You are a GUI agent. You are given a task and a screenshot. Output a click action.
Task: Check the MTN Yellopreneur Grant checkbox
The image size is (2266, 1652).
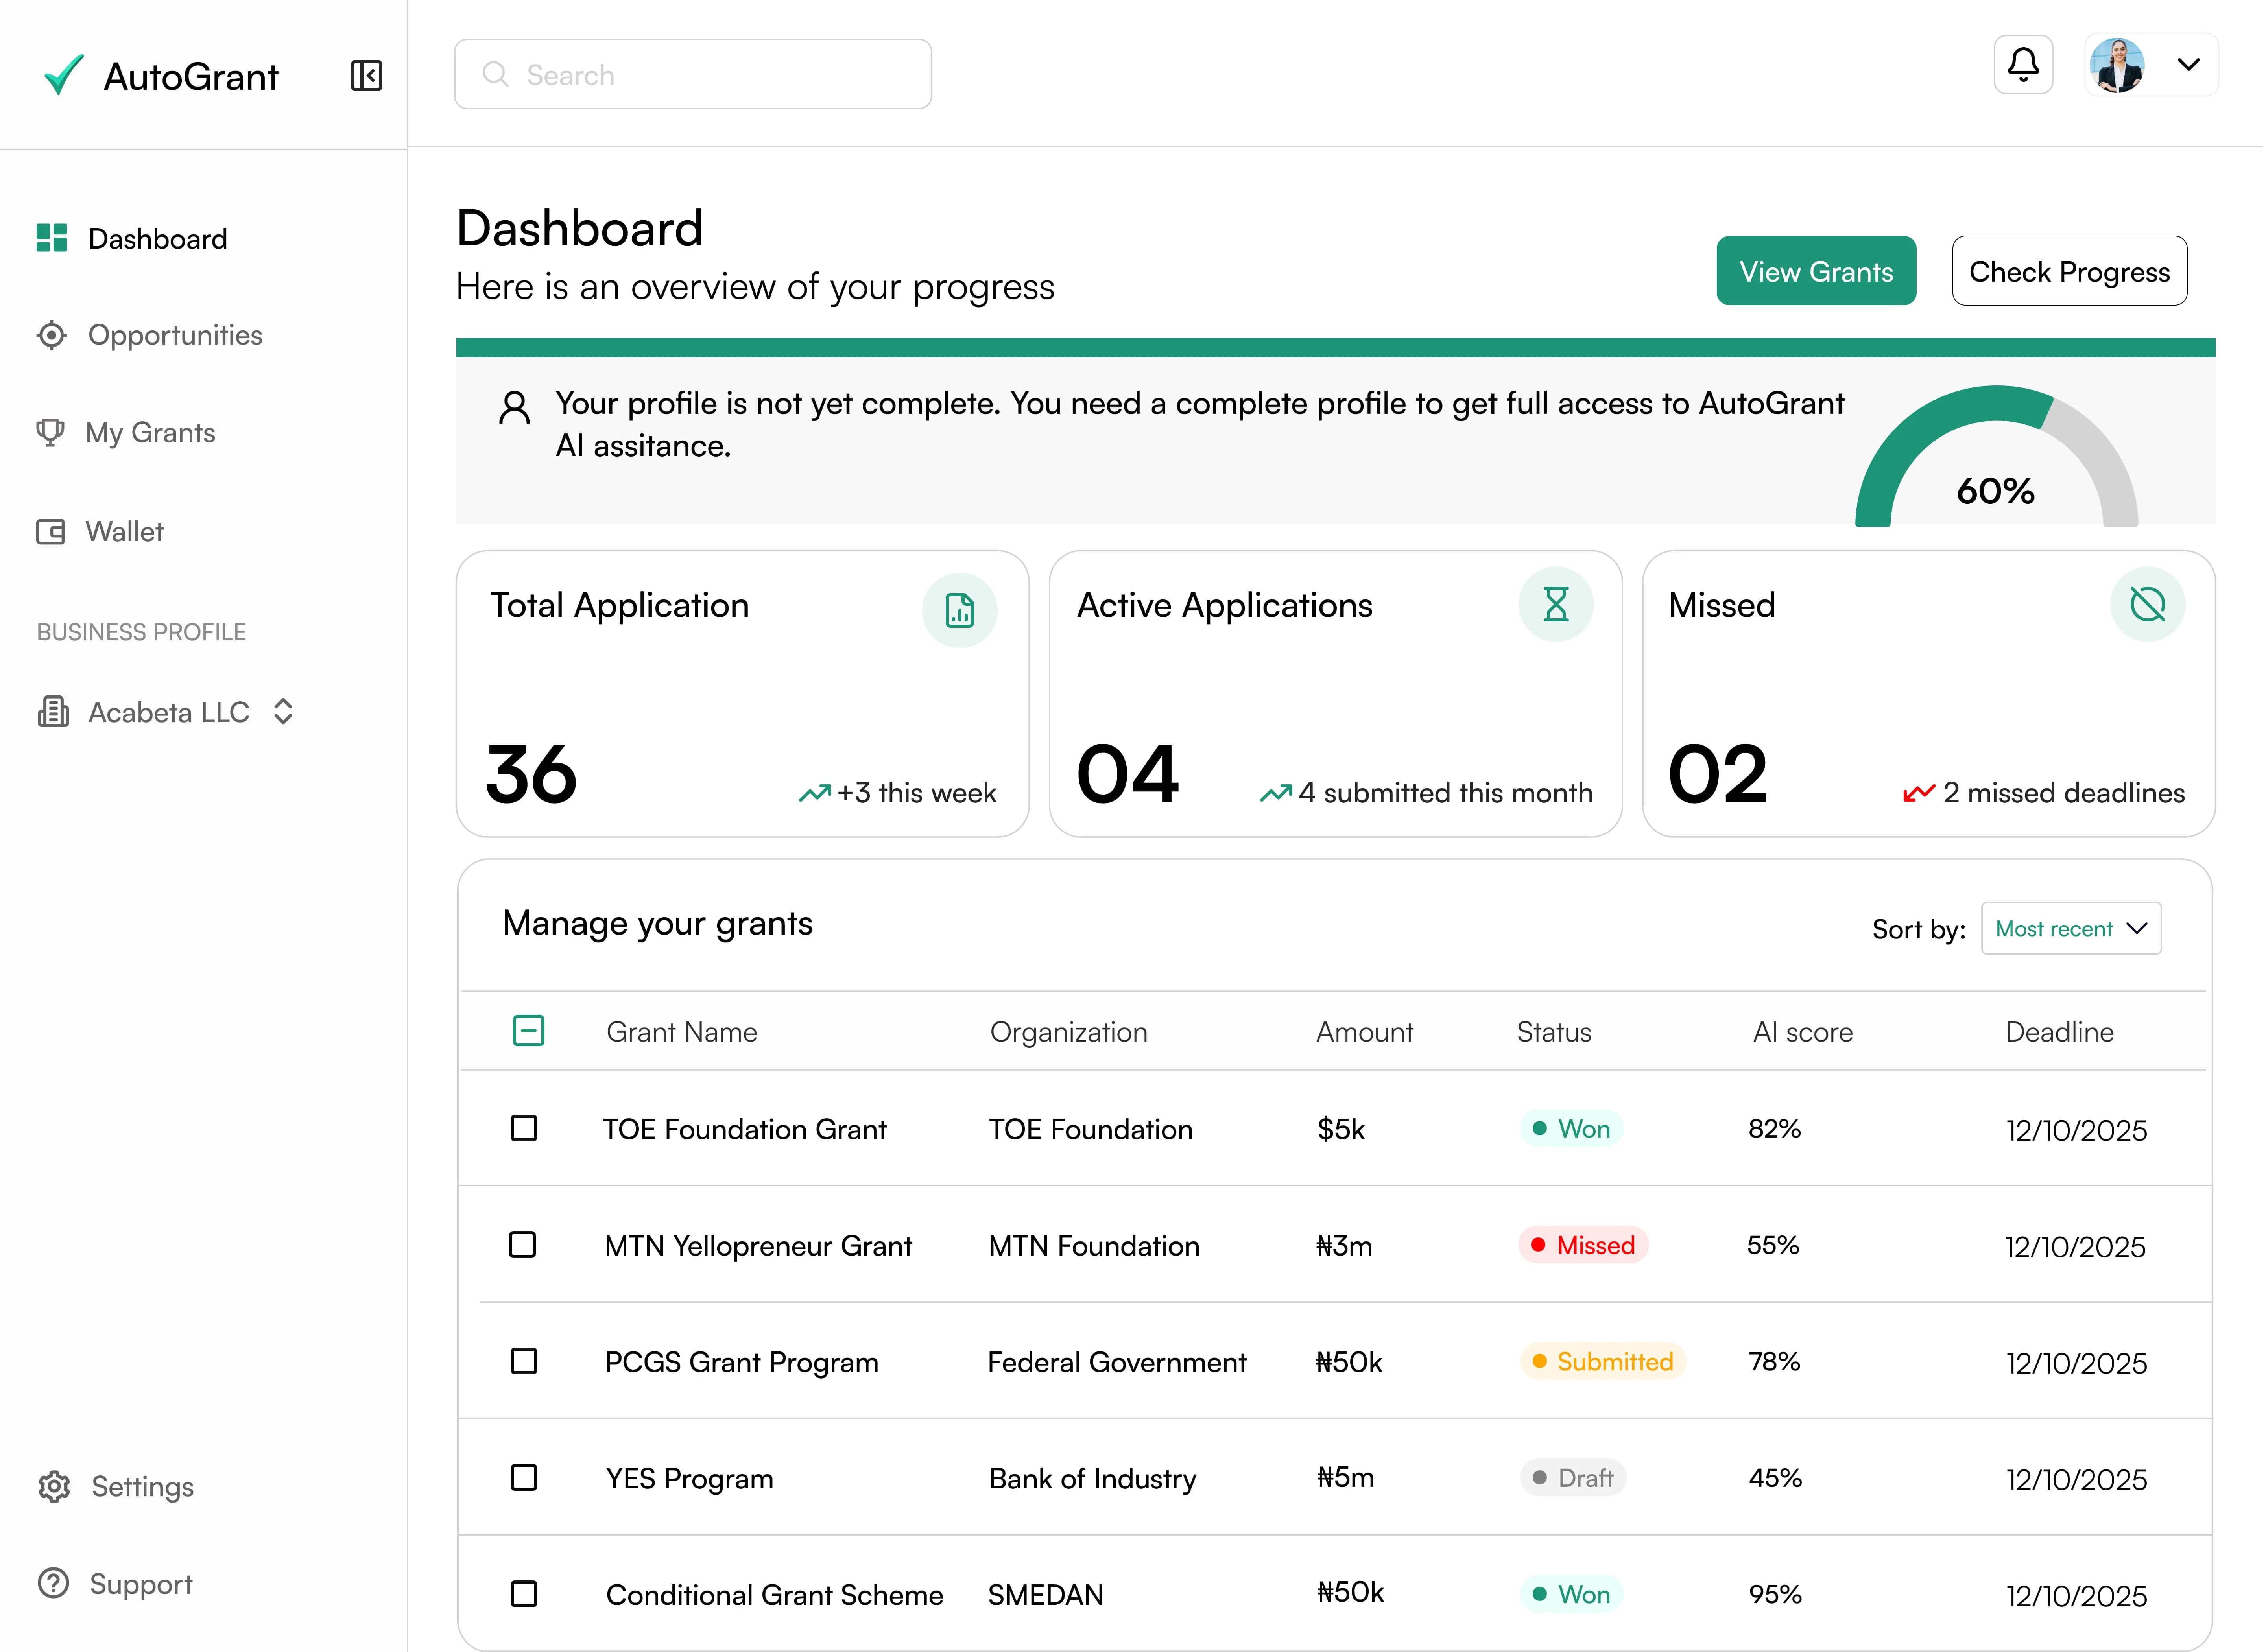[x=522, y=1245]
